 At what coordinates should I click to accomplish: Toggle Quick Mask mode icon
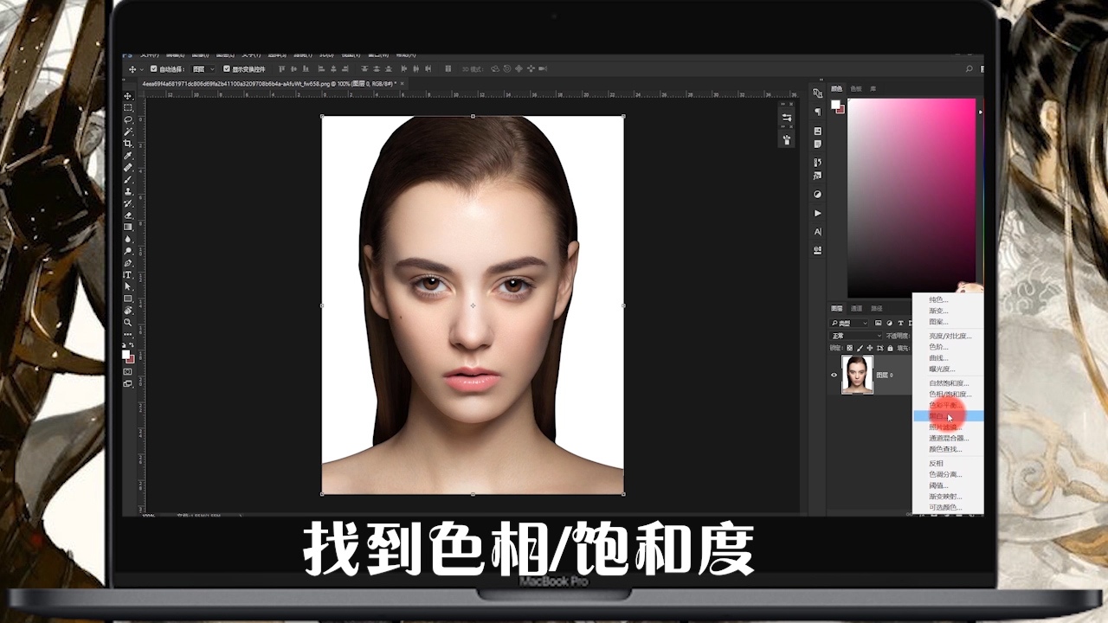(128, 371)
